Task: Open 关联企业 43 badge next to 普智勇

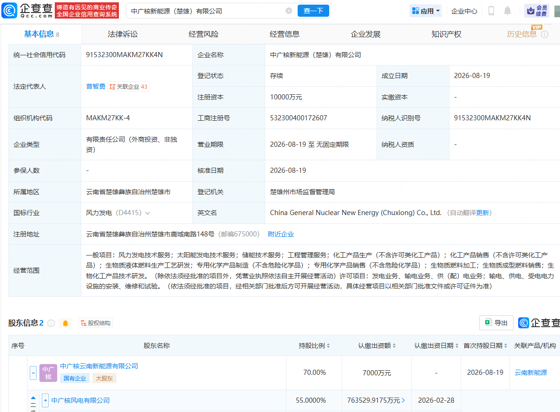Action: click(129, 86)
